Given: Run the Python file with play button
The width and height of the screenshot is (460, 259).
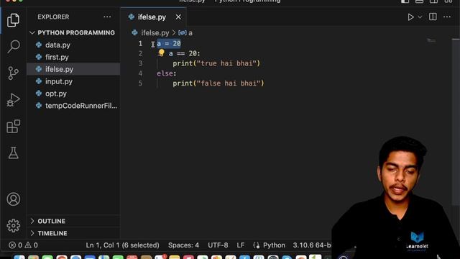Looking at the screenshot, I should 410,17.
